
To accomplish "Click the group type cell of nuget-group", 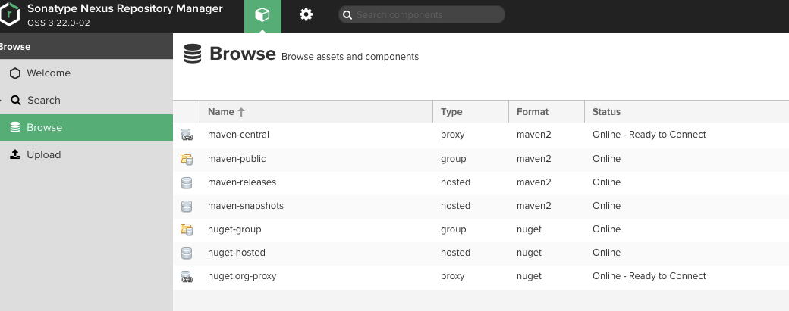I will pos(454,229).
